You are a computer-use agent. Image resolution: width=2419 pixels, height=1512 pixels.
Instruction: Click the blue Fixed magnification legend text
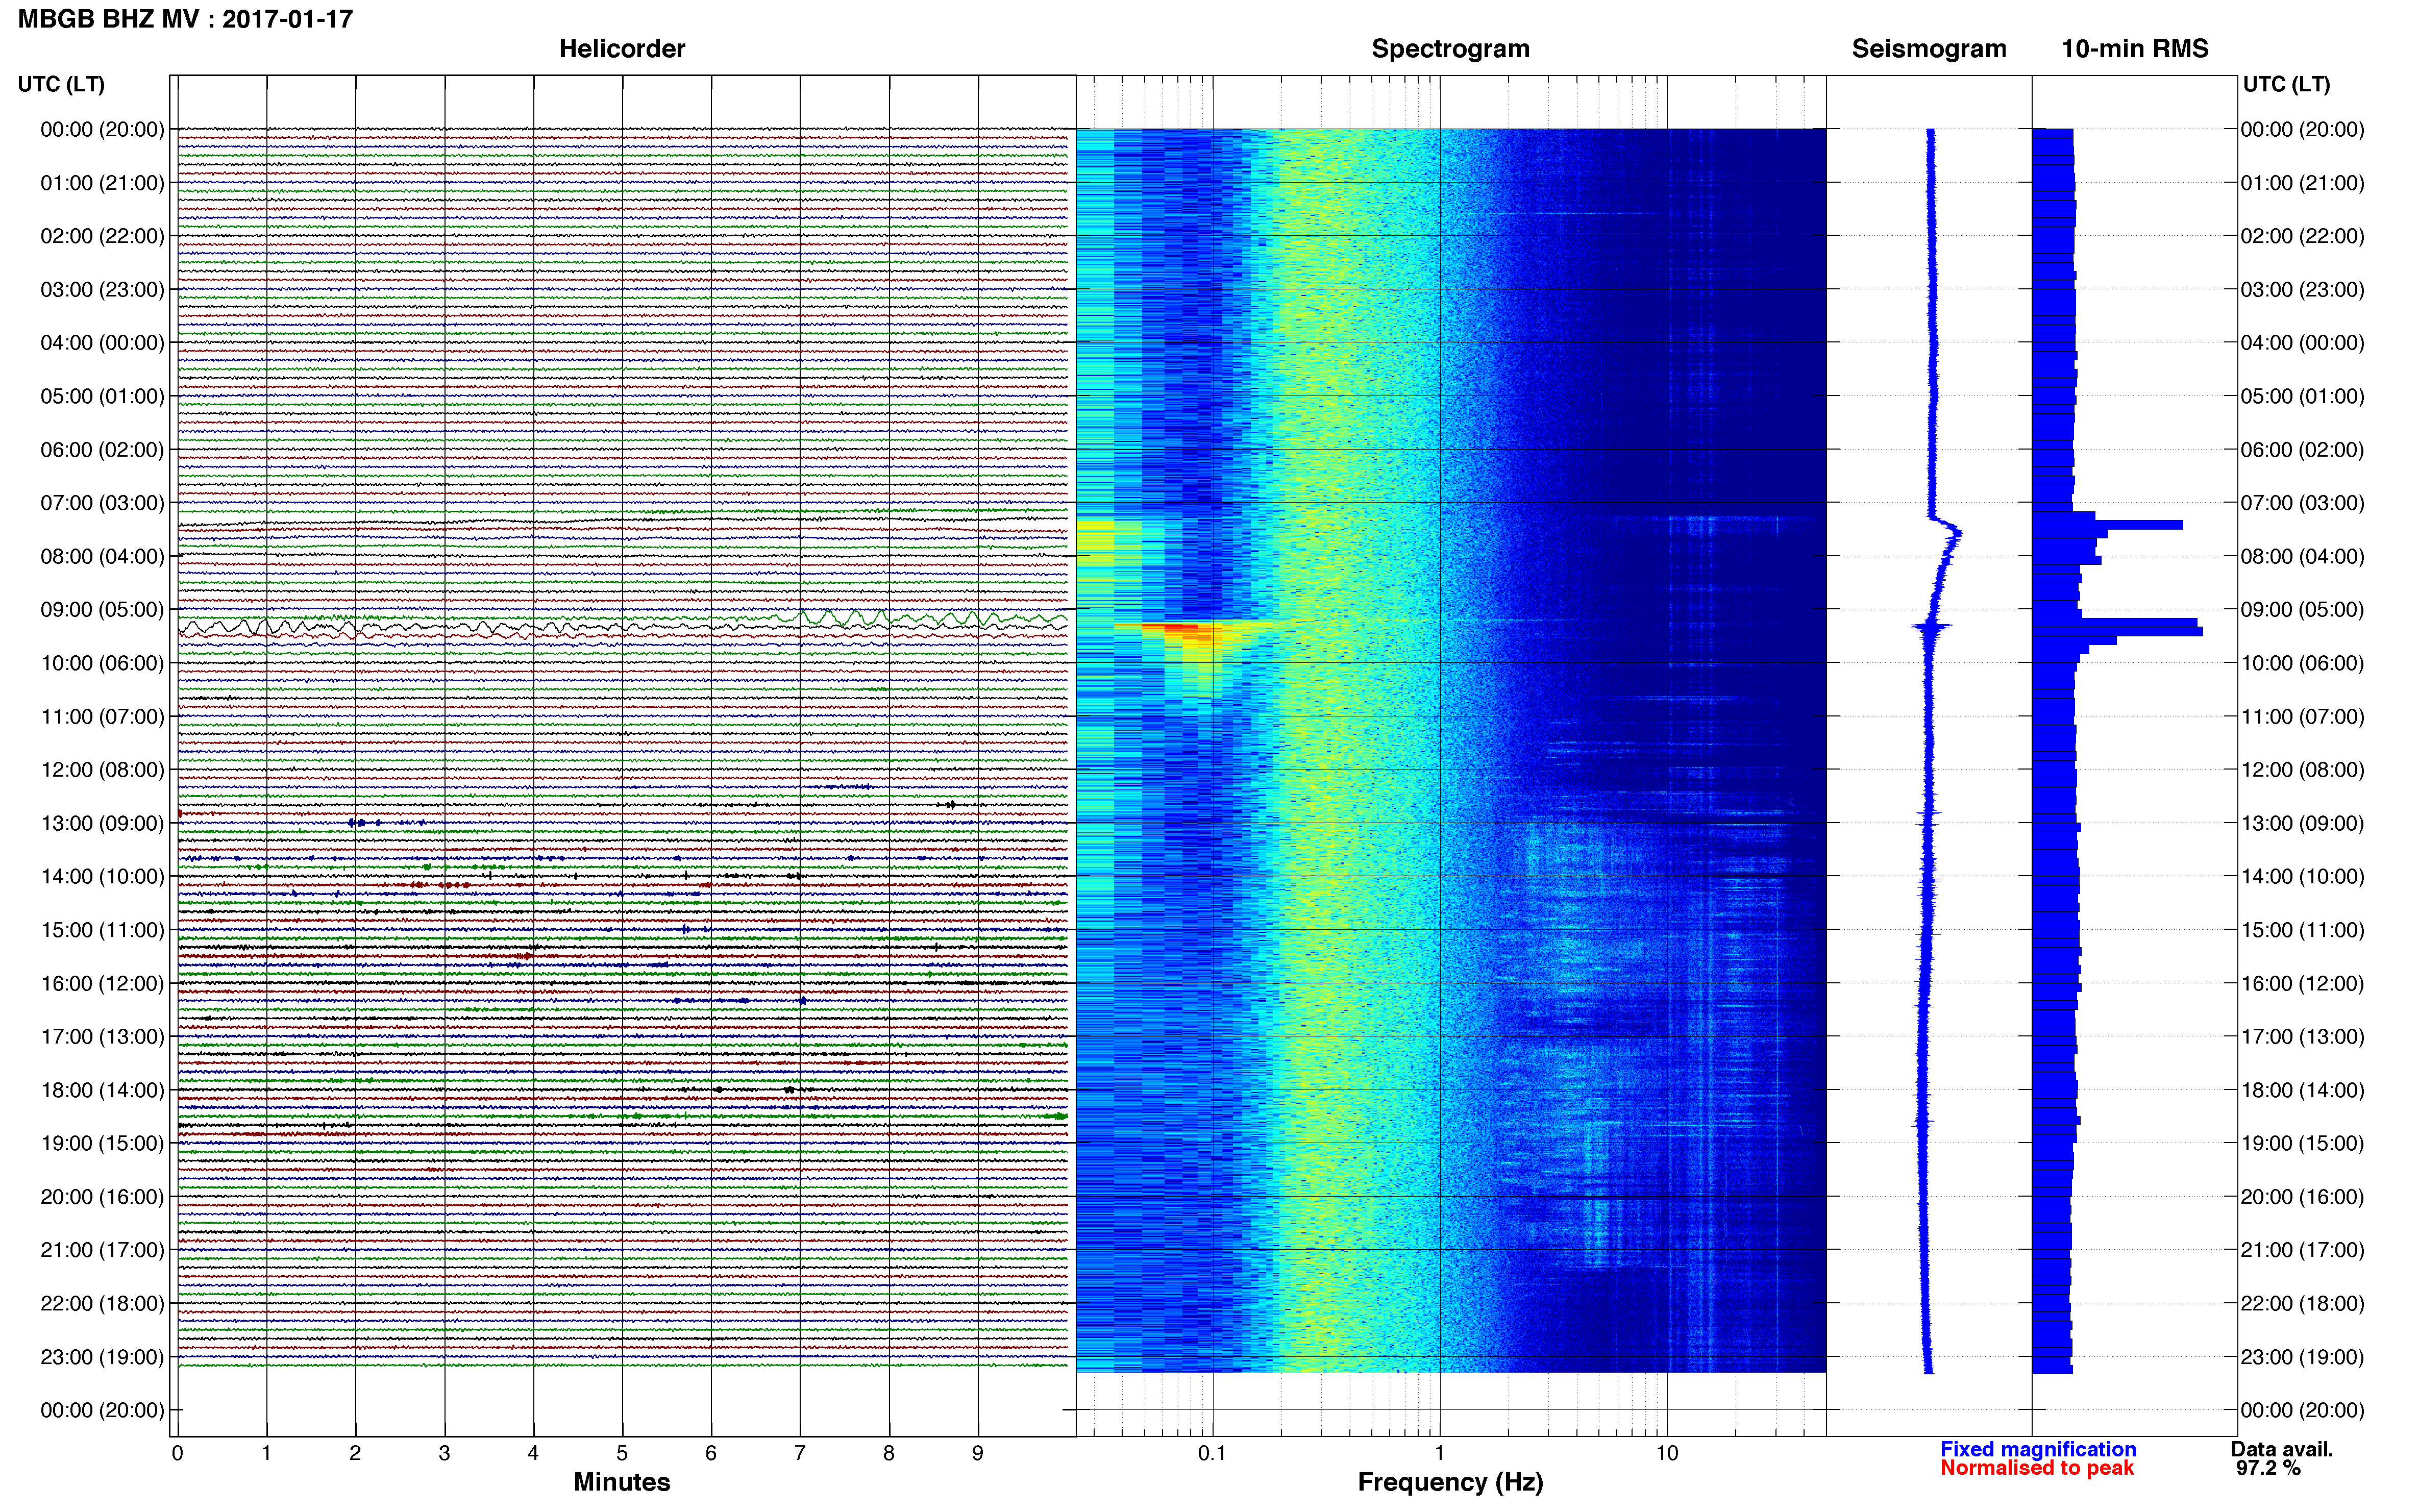click(2038, 1449)
